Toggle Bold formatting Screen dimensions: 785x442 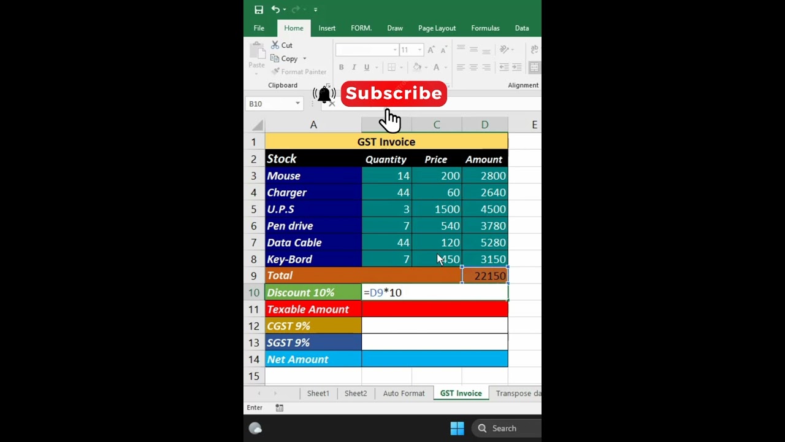pos(341,68)
